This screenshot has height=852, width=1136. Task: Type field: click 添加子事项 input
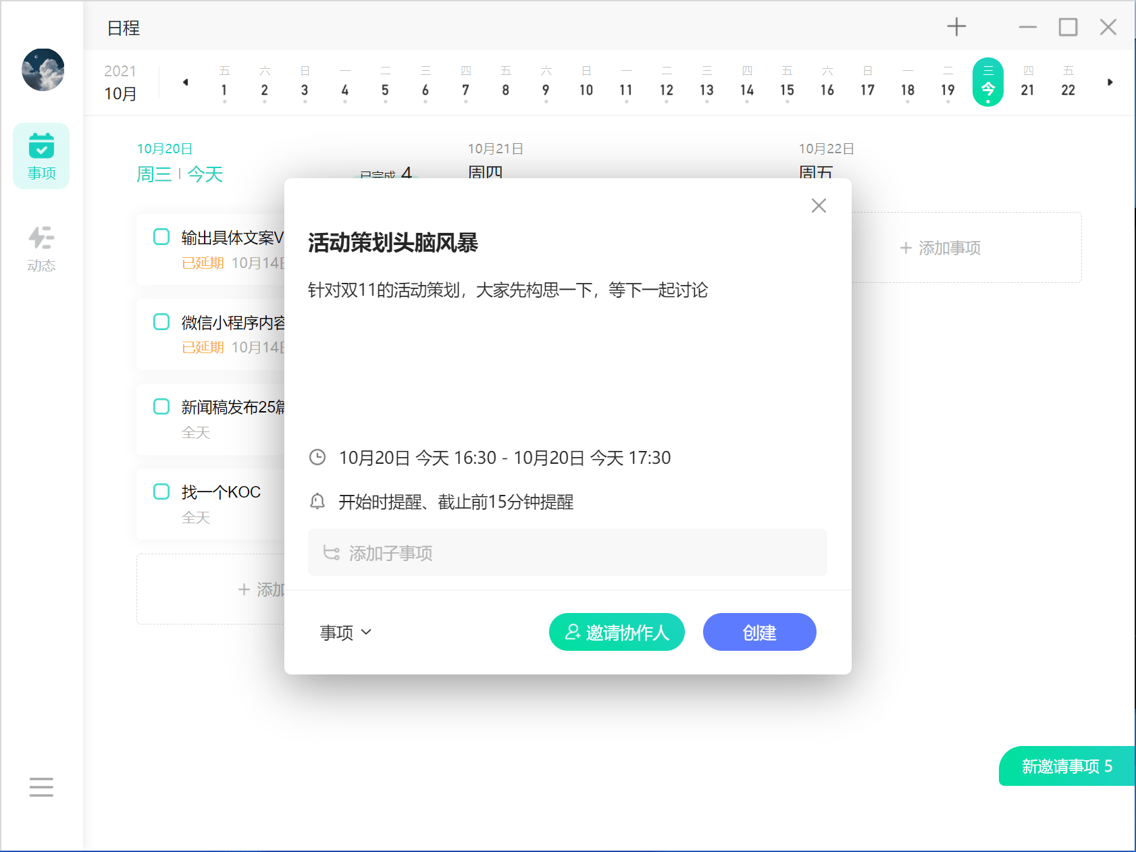[x=567, y=552]
